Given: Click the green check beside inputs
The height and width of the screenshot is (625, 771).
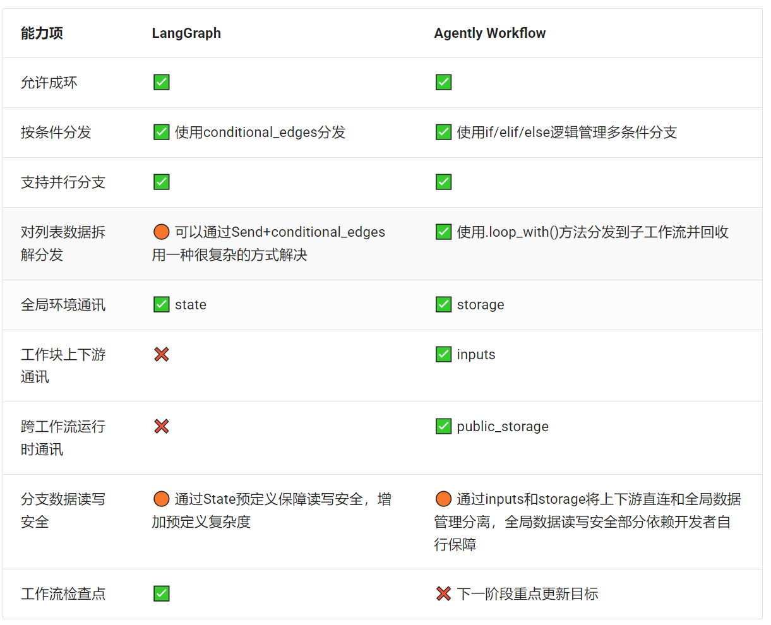Looking at the screenshot, I should [444, 354].
